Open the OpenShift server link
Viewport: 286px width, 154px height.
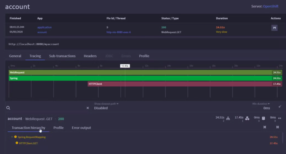coord(271,6)
